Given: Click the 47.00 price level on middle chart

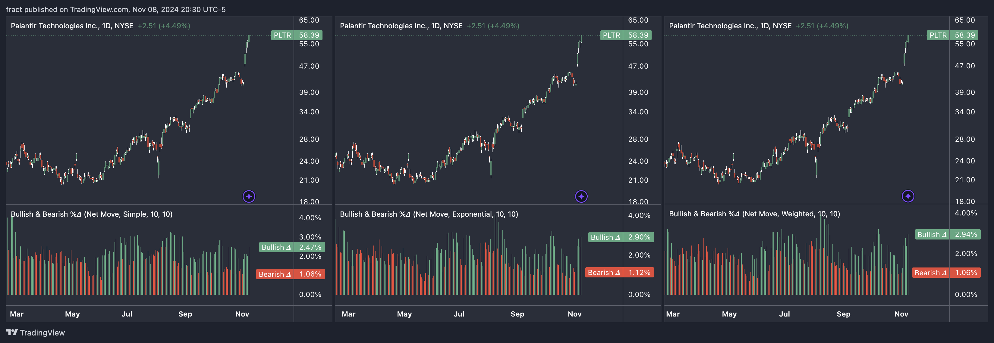Looking at the screenshot, I should click(x=638, y=66).
